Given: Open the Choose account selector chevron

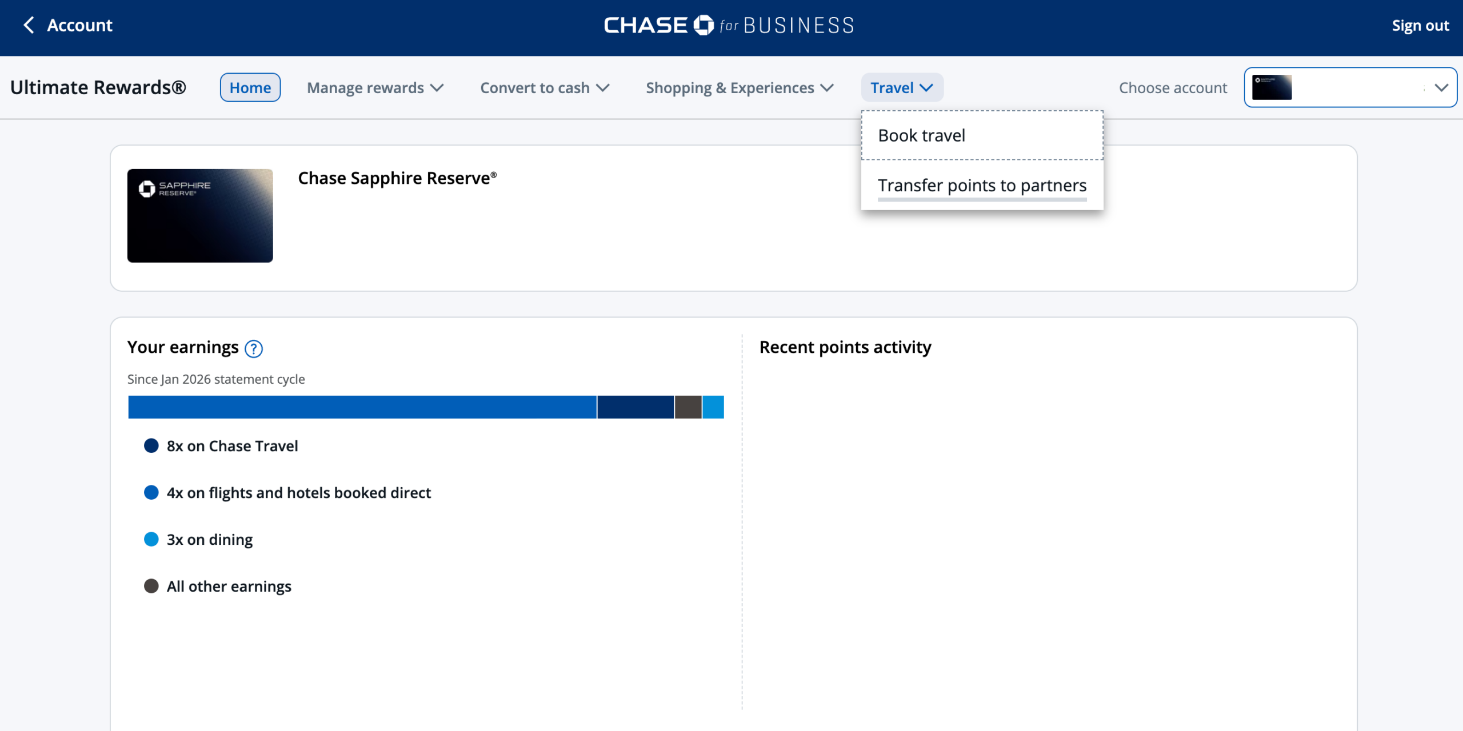Looking at the screenshot, I should click(1441, 87).
